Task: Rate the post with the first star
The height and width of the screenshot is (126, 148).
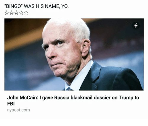Action: (7, 13)
